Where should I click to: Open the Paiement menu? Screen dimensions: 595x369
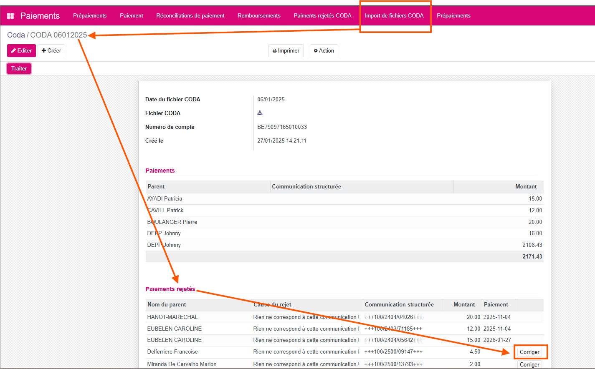pyautogui.click(x=131, y=16)
